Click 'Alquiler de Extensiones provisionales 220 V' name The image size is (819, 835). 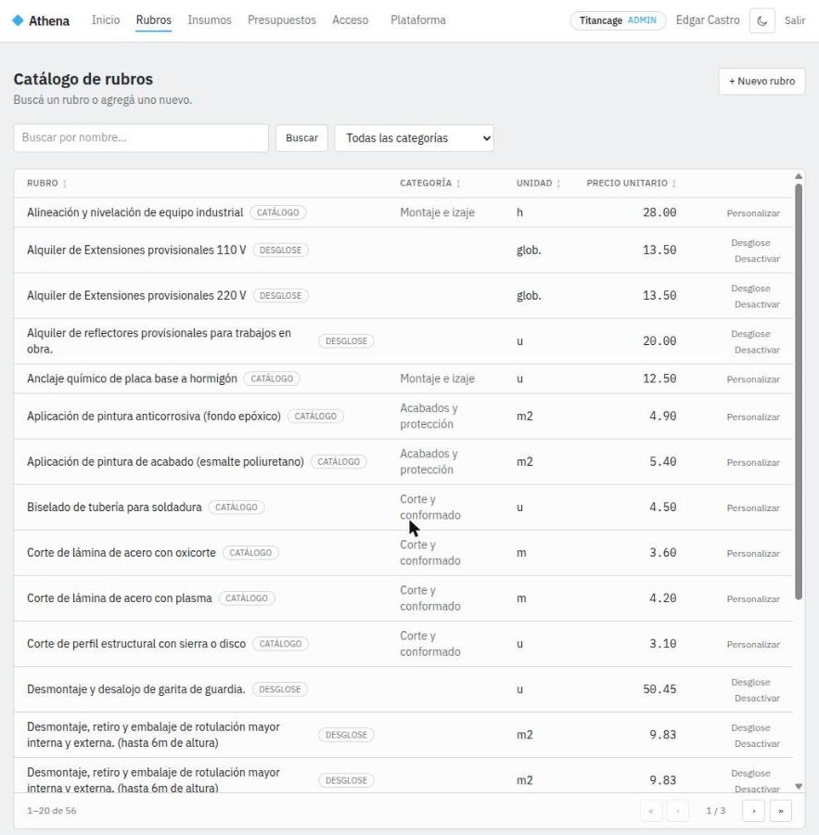[136, 296]
